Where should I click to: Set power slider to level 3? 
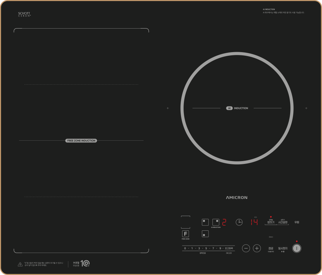point(199,248)
